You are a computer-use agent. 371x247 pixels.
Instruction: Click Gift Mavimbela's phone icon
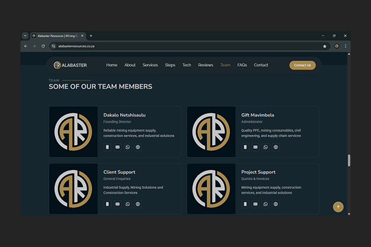[245, 147]
